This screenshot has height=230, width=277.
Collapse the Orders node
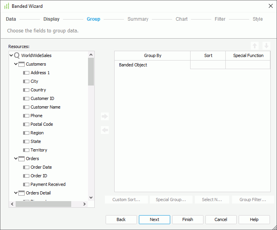click(16, 159)
